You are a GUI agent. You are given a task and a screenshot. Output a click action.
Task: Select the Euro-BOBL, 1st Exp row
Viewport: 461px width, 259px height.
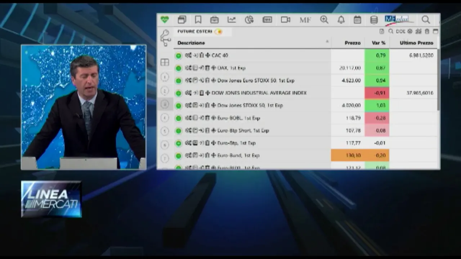pyautogui.click(x=238, y=118)
